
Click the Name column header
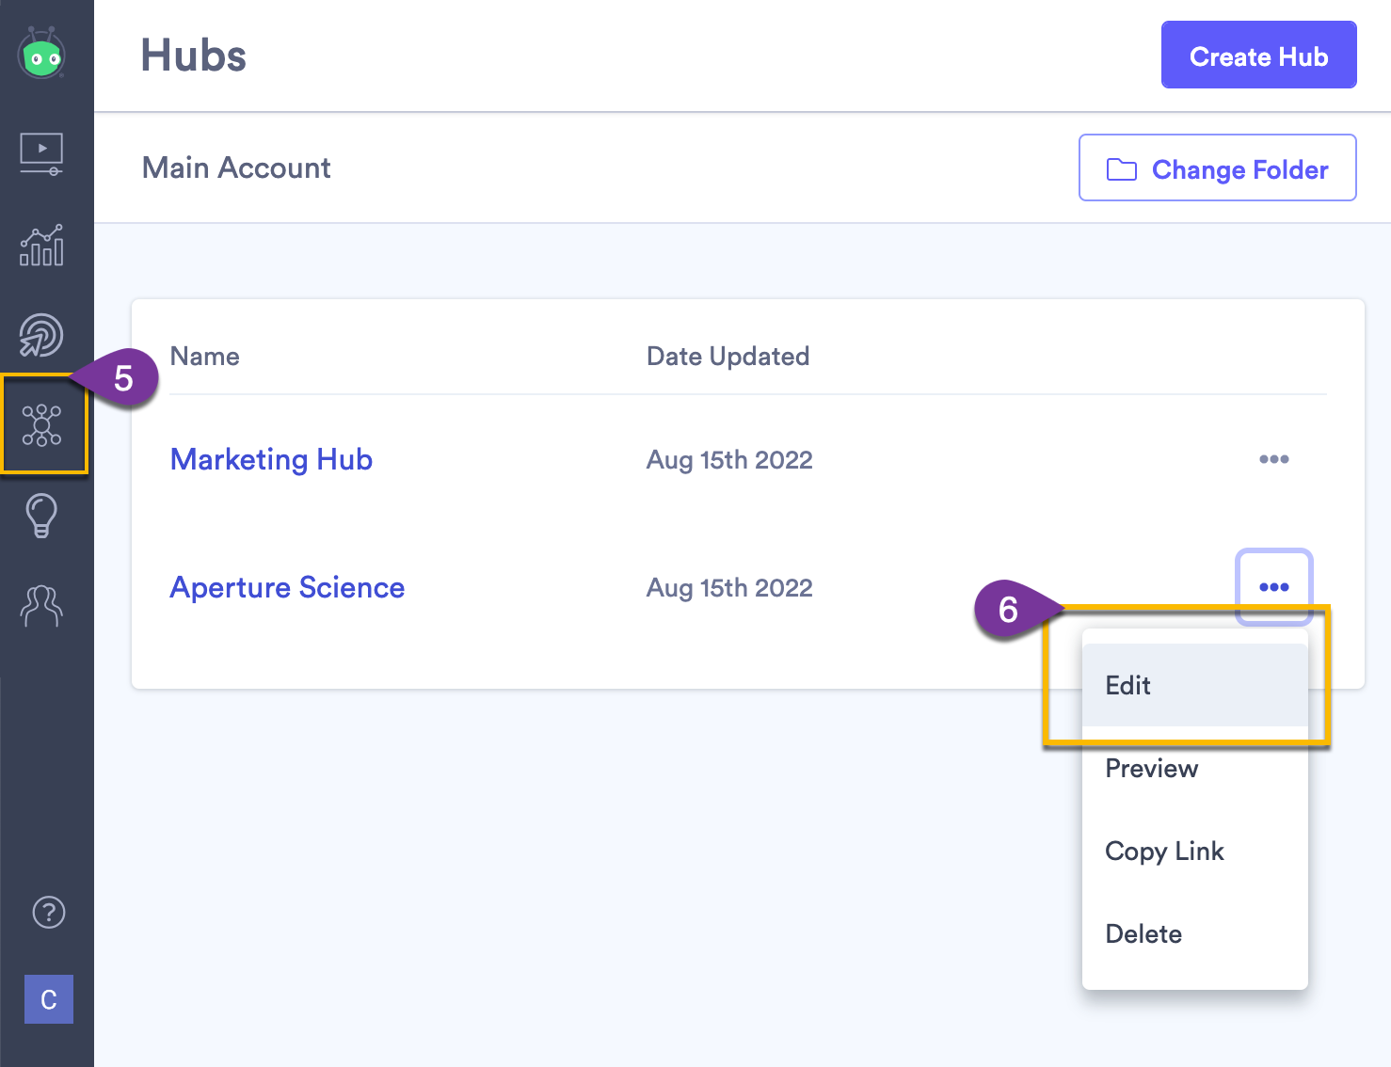coord(204,357)
